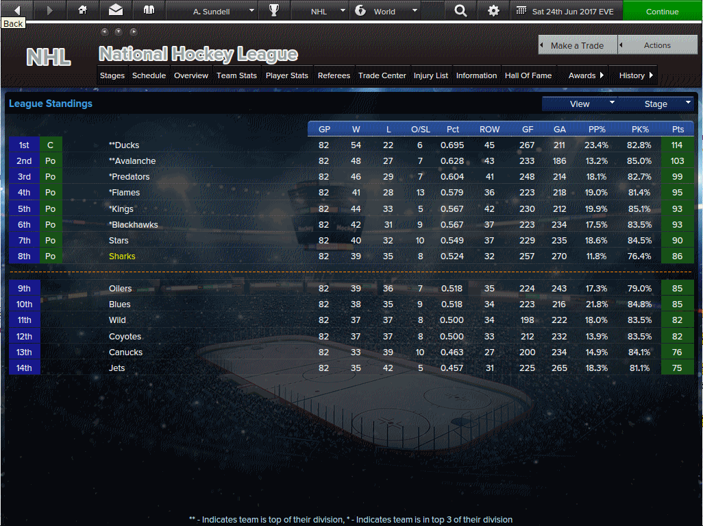The width and height of the screenshot is (703, 526).
Task: Sort by the GA column header
Action: pyautogui.click(x=560, y=129)
